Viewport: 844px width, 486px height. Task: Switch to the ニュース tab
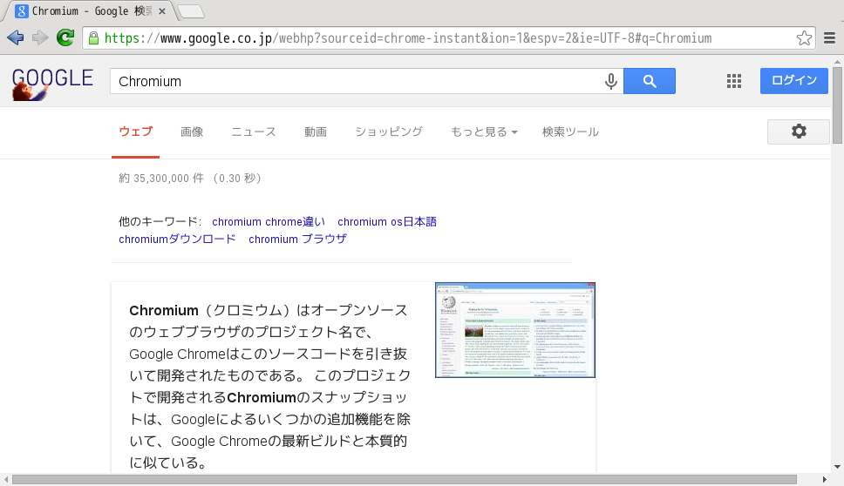pos(254,132)
